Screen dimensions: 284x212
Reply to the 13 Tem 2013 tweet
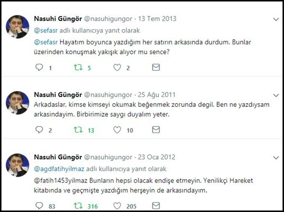tap(39, 67)
